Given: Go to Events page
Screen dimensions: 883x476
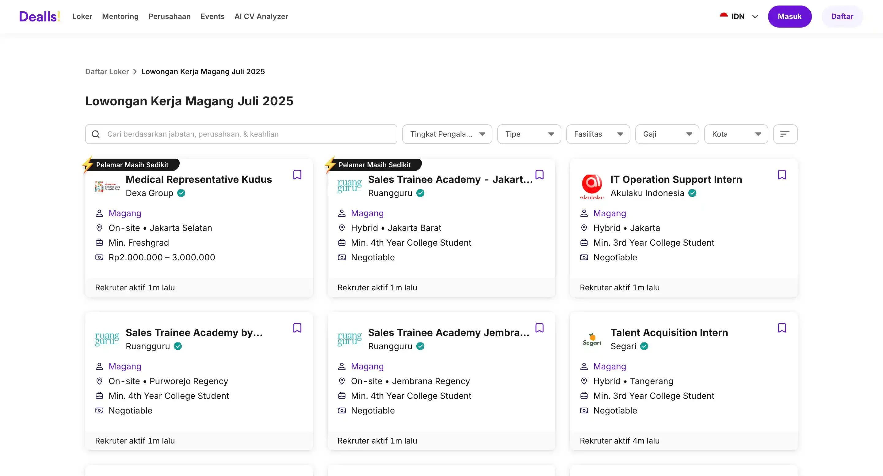Looking at the screenshot, I should (x=212, y=17).
